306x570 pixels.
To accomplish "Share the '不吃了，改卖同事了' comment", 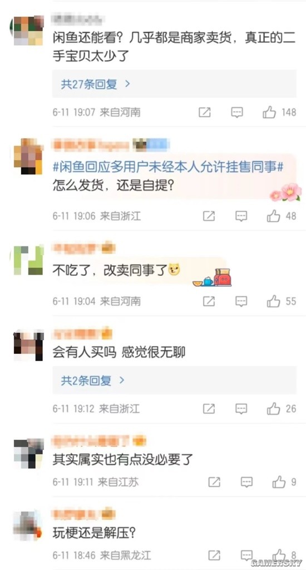I will pyautogui.click(x=209, y=301).
